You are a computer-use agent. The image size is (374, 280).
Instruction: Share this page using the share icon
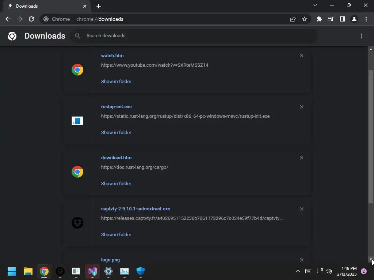293,19
